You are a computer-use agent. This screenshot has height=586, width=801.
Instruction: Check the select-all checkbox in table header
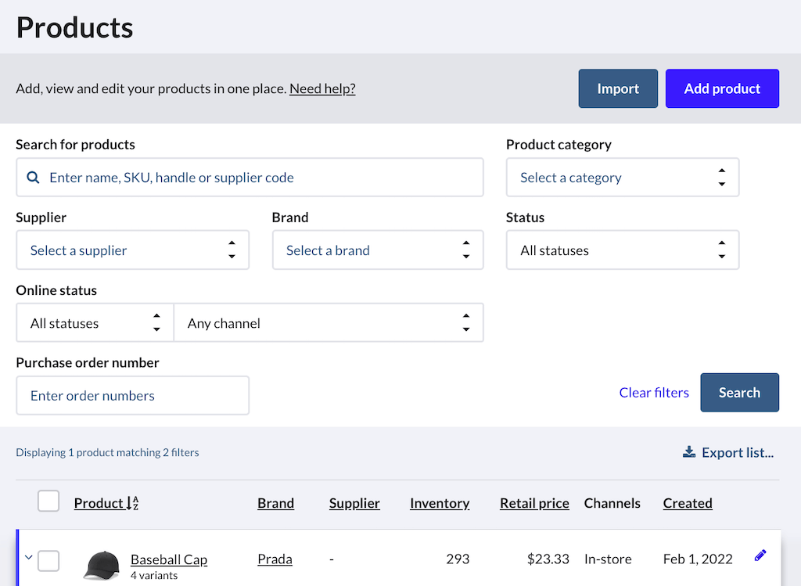[x=48, y=501]
